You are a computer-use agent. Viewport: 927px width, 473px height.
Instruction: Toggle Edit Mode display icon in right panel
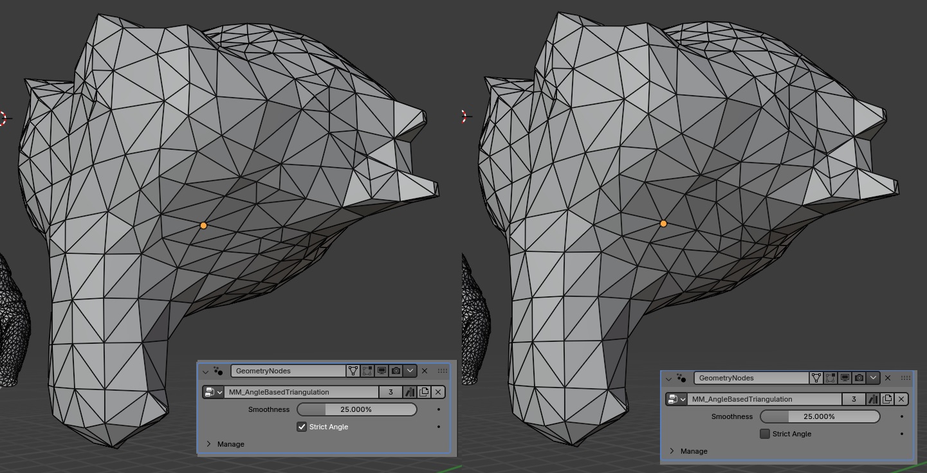(x=831, y=378)
